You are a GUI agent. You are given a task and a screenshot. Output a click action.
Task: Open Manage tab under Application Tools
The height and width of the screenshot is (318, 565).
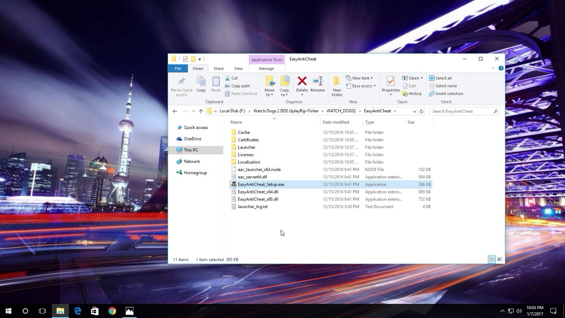(x=267, y=68)
